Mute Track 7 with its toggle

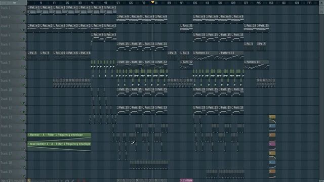tap(24, 66)
